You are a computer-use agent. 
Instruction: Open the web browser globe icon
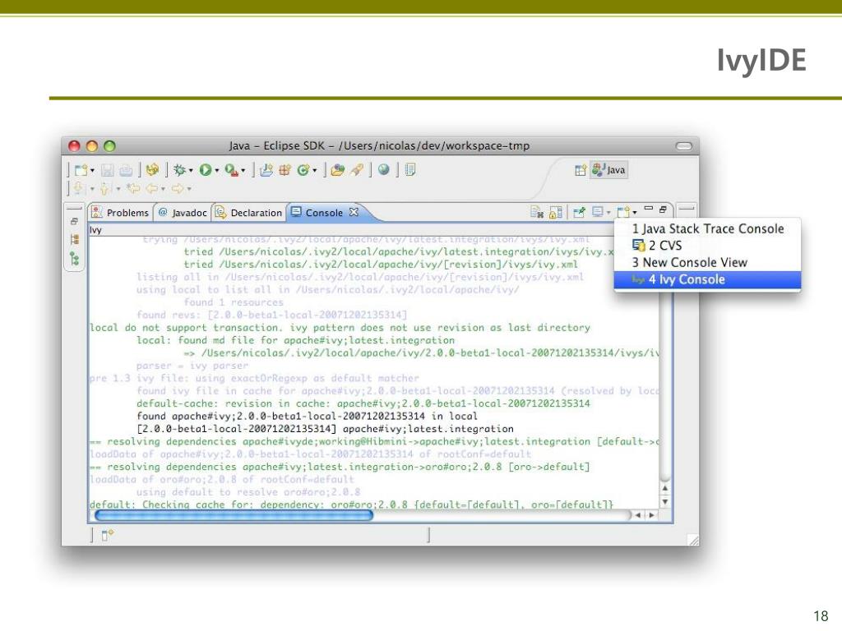point(383,169)
